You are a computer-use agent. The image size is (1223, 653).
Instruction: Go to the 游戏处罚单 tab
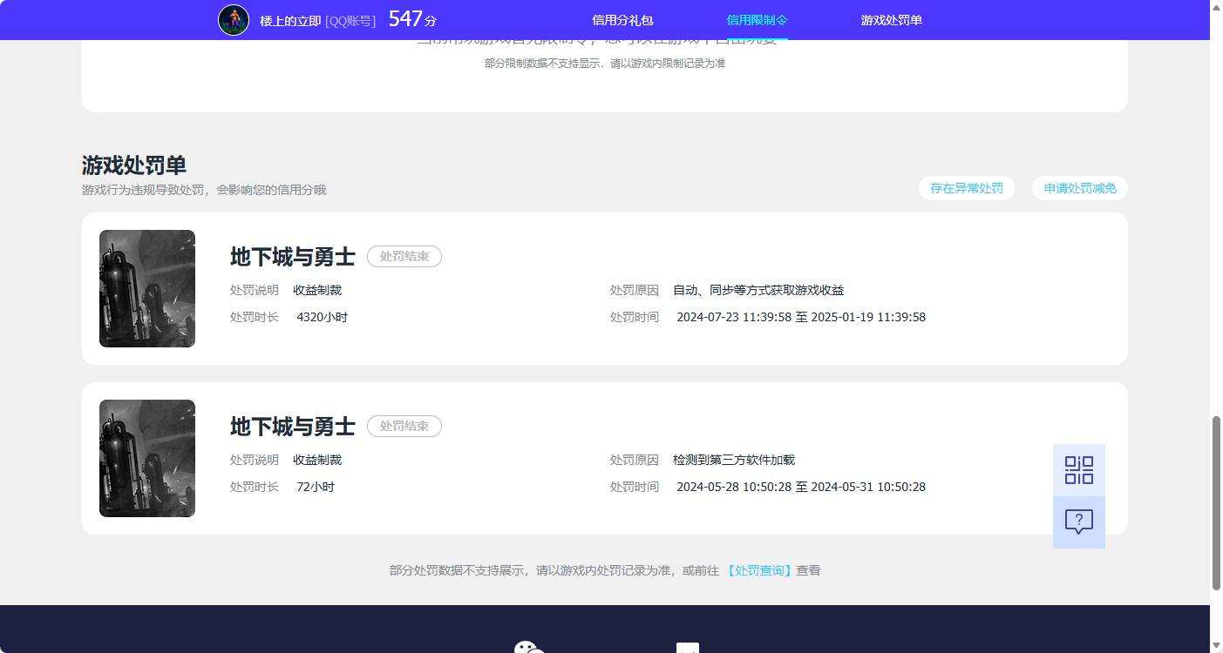click(891, 20)
